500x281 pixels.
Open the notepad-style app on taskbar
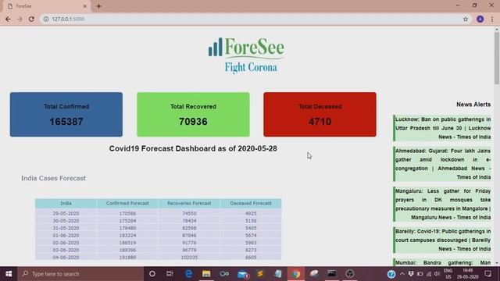click(278, 274)
